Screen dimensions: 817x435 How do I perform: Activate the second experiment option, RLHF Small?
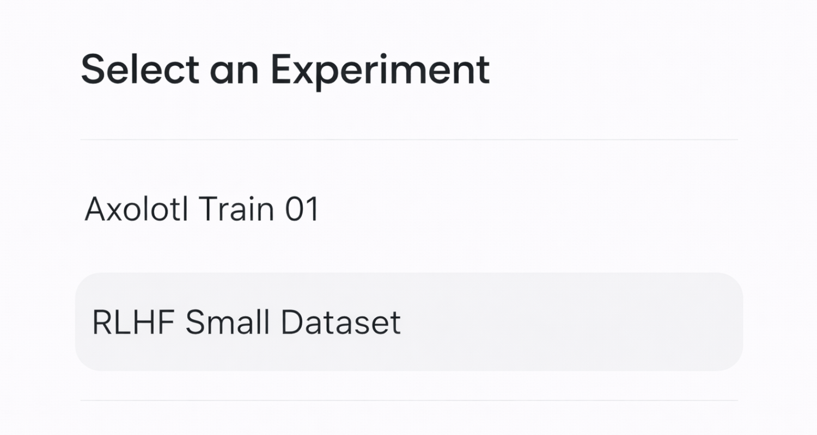pyautogui.click(x=246, y=322)
